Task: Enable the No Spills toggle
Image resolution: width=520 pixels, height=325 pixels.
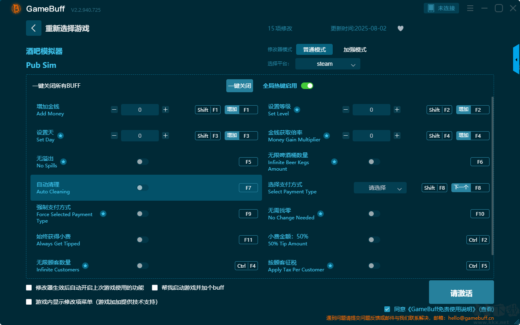Action: pyautogui.click(x=143, y=162)
